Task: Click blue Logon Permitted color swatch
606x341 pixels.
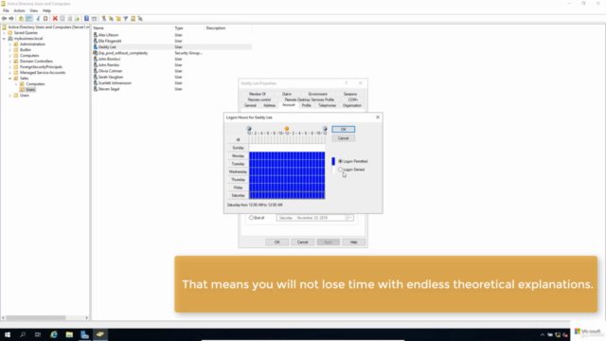Action: [333, 161]
